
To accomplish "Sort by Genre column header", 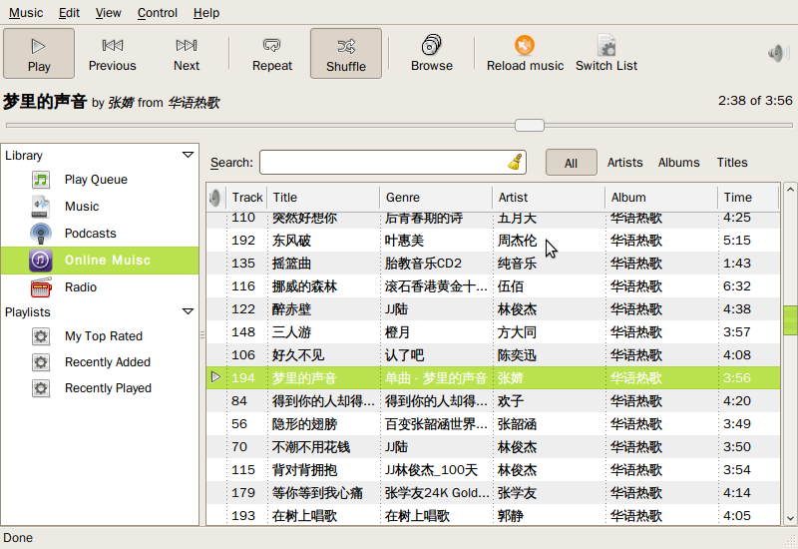I will coord(436,198).
